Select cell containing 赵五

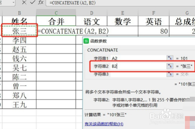19,49
